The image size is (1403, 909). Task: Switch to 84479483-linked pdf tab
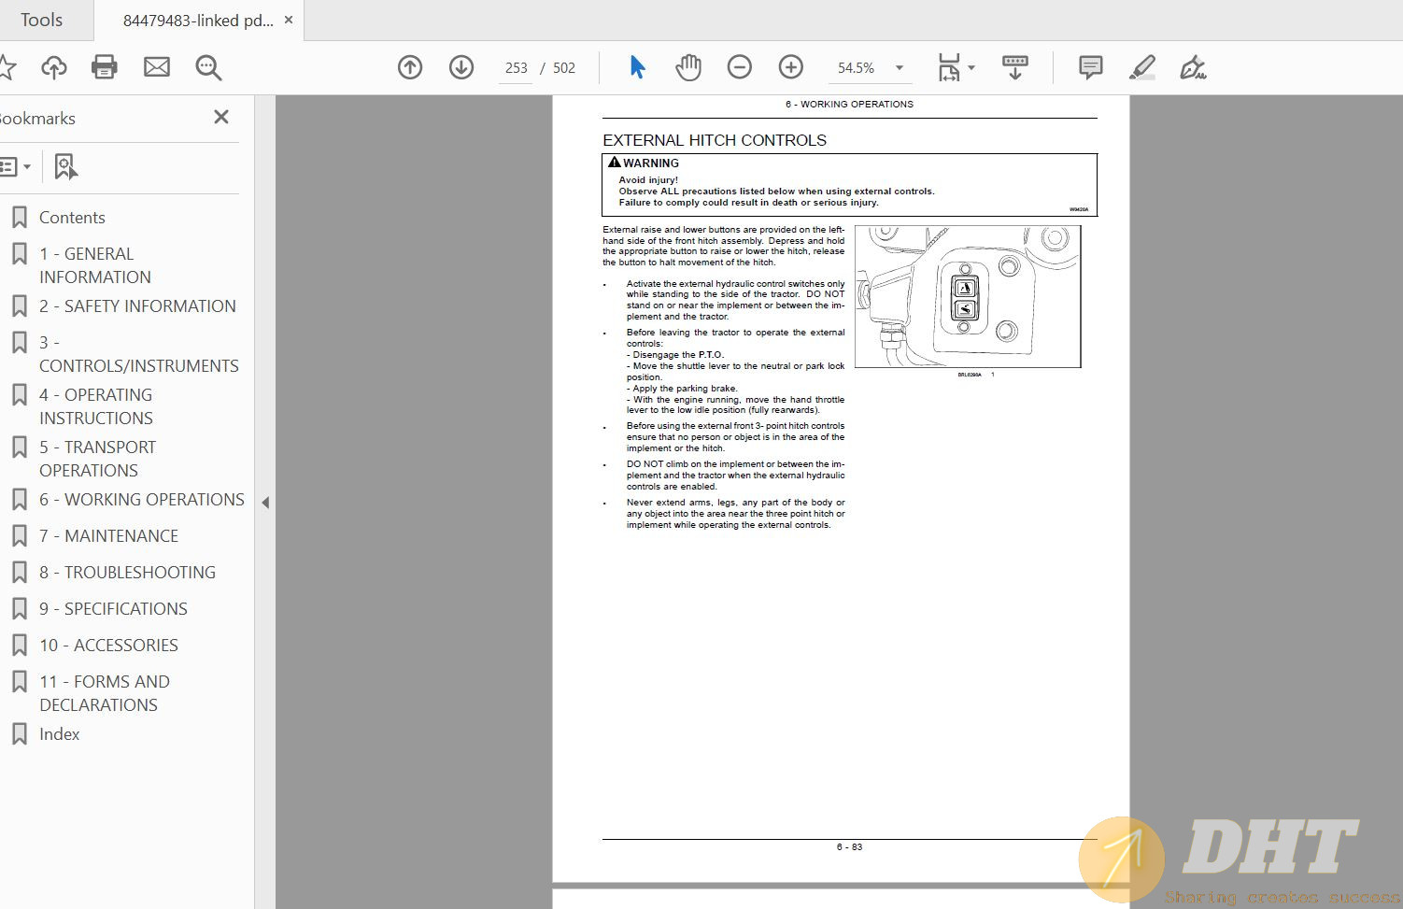coord(198,20)
